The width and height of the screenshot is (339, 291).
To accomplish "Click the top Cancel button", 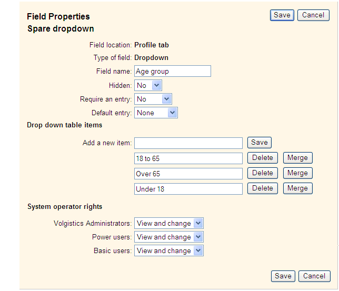I will 313,15.
